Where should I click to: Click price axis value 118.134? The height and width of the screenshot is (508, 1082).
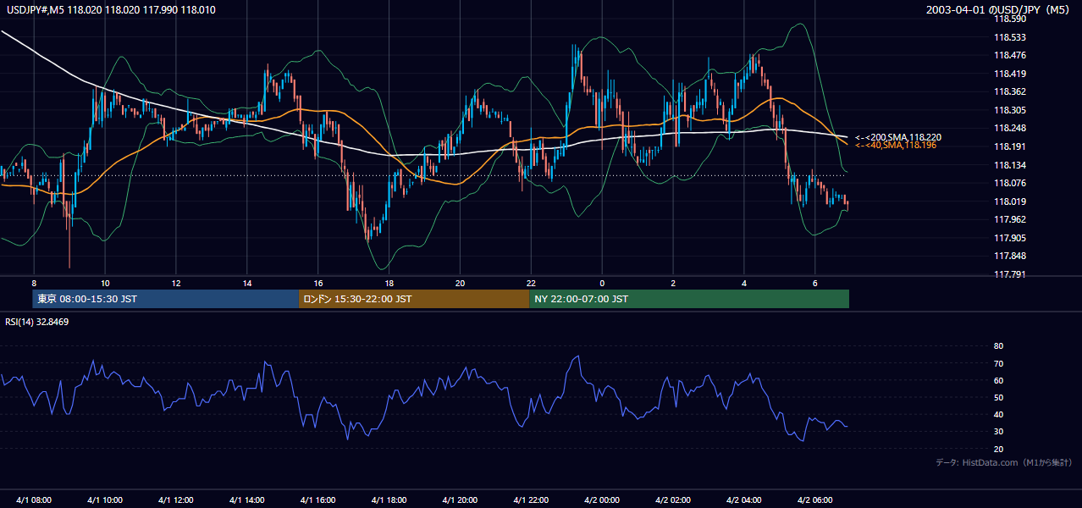[x=1010, y=165]
